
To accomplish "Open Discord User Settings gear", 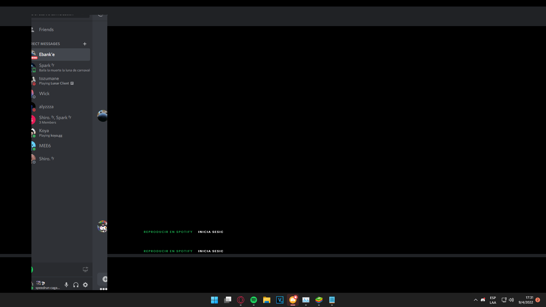I will pos(85,285).
